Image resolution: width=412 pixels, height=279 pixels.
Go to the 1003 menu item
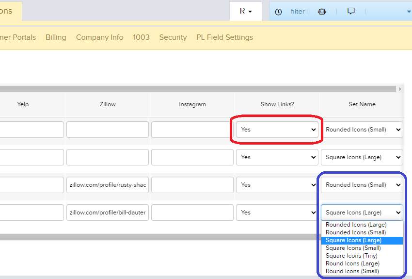point(141,37)
